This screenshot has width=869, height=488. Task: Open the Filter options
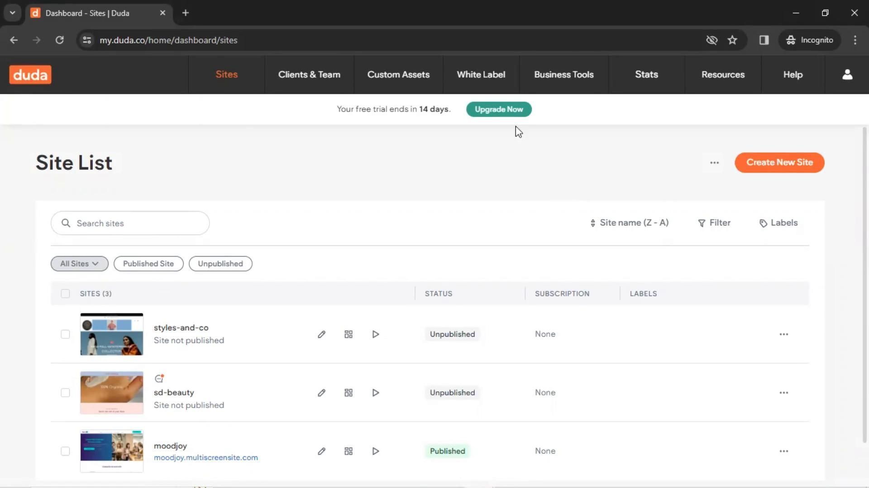[x=714, y=223]
